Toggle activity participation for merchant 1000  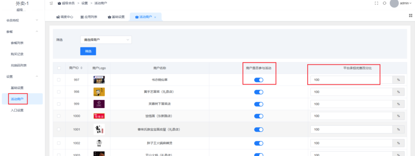pyautogui.click(x=259, y=116)
